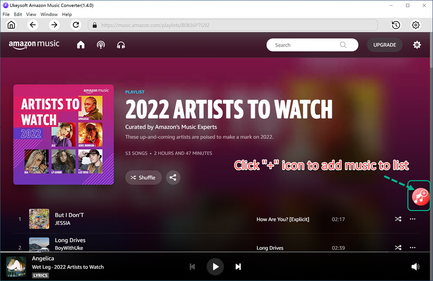433x281 pixels.
Task: Click the song title Long Drives
Action: click(x=70, y=240)
